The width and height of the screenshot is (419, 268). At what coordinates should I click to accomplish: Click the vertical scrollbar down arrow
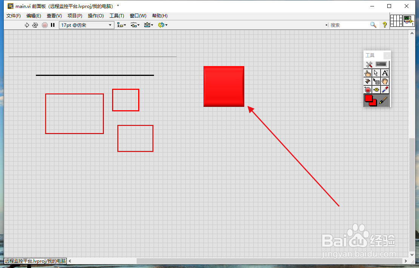tap(412, 255)
